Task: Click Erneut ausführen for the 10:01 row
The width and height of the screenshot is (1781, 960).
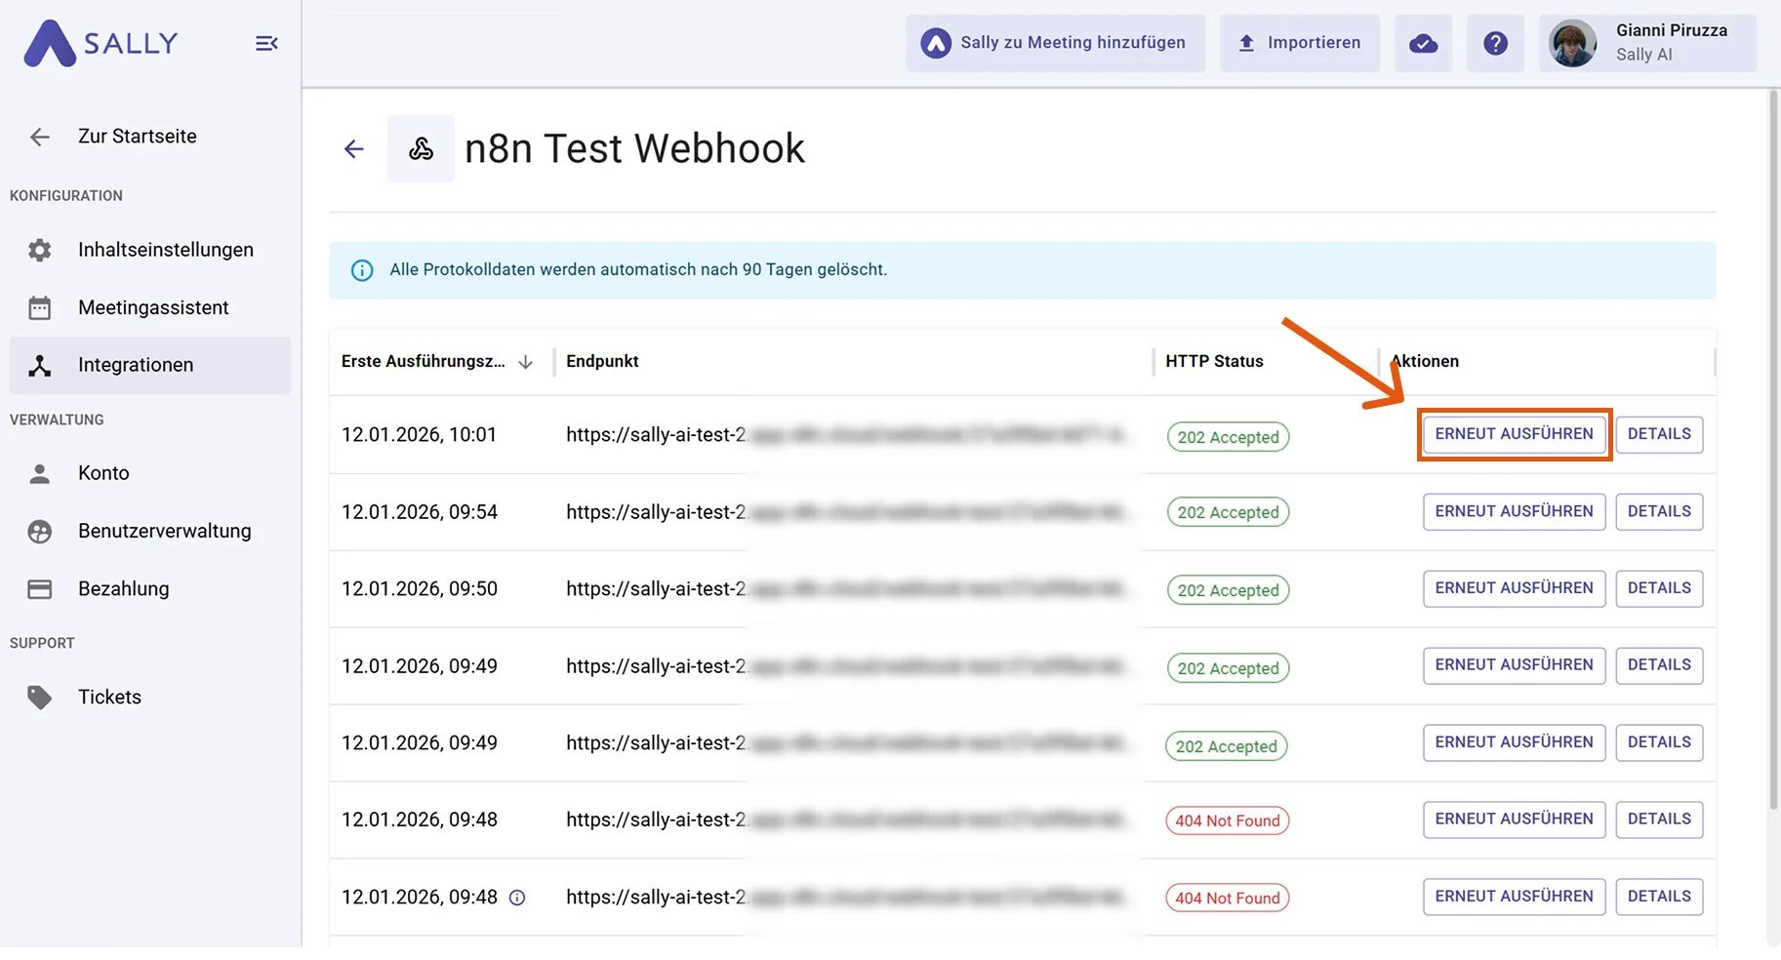Action: pos(1514,434)
